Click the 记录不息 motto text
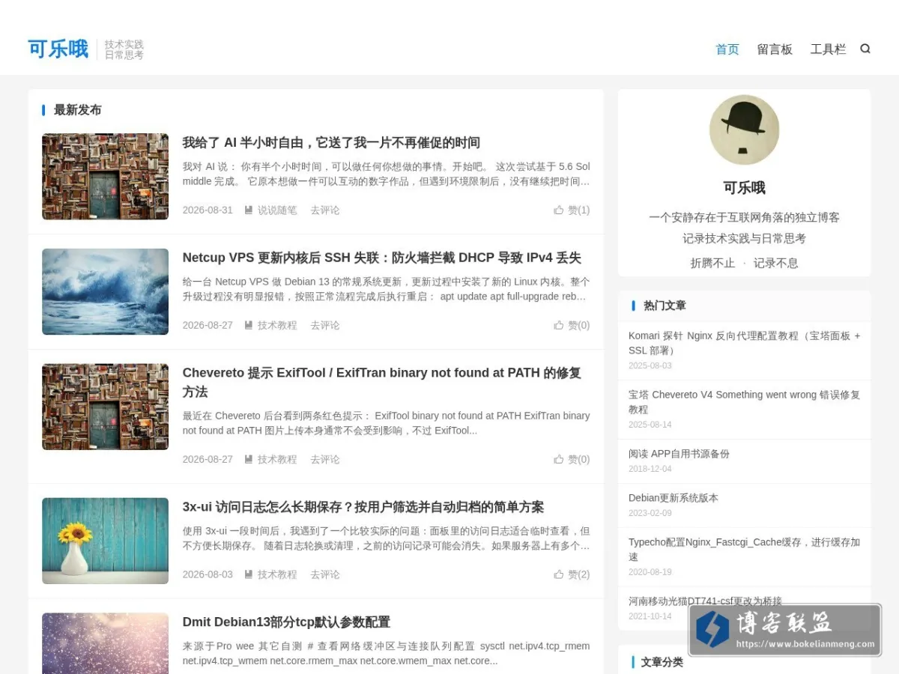The height and width of the screenshot is (674, 899). pyautogui.click(x=775, y=263)
